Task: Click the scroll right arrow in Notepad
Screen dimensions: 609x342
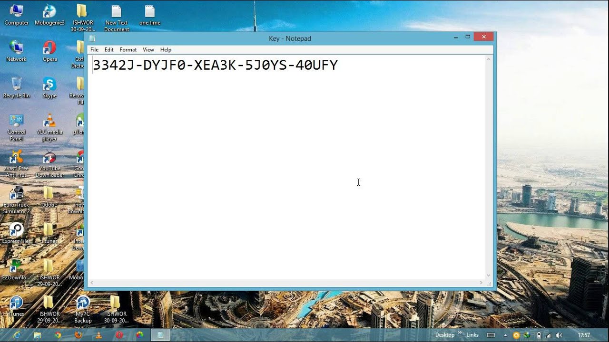Action: pos(481,283)
